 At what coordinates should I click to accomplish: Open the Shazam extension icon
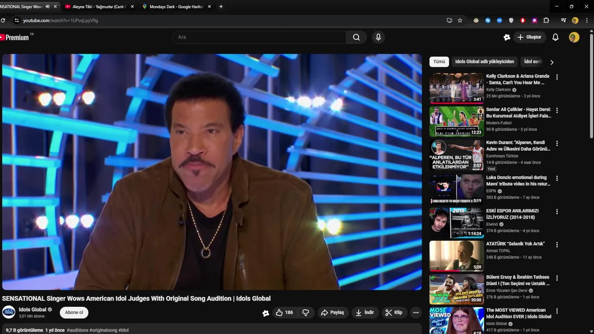[488, 20]
